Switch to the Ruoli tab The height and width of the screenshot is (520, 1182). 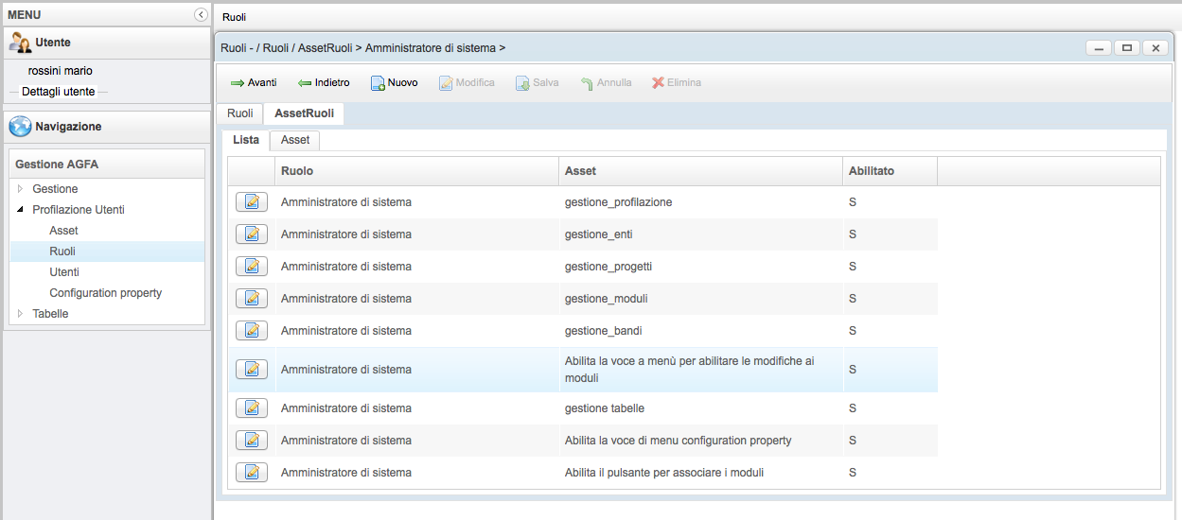239,113
